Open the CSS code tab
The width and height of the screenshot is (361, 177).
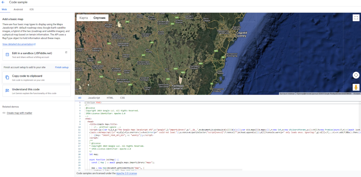(x=122, y=98)
